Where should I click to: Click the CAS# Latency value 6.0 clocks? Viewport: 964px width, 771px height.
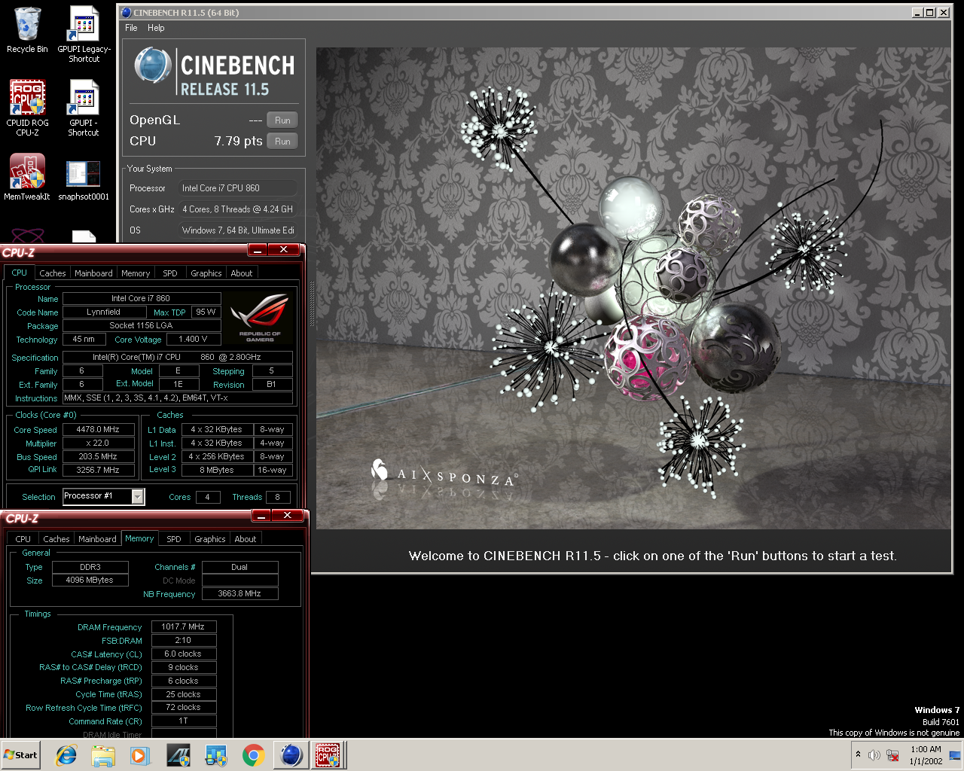(x=184, y=654)
